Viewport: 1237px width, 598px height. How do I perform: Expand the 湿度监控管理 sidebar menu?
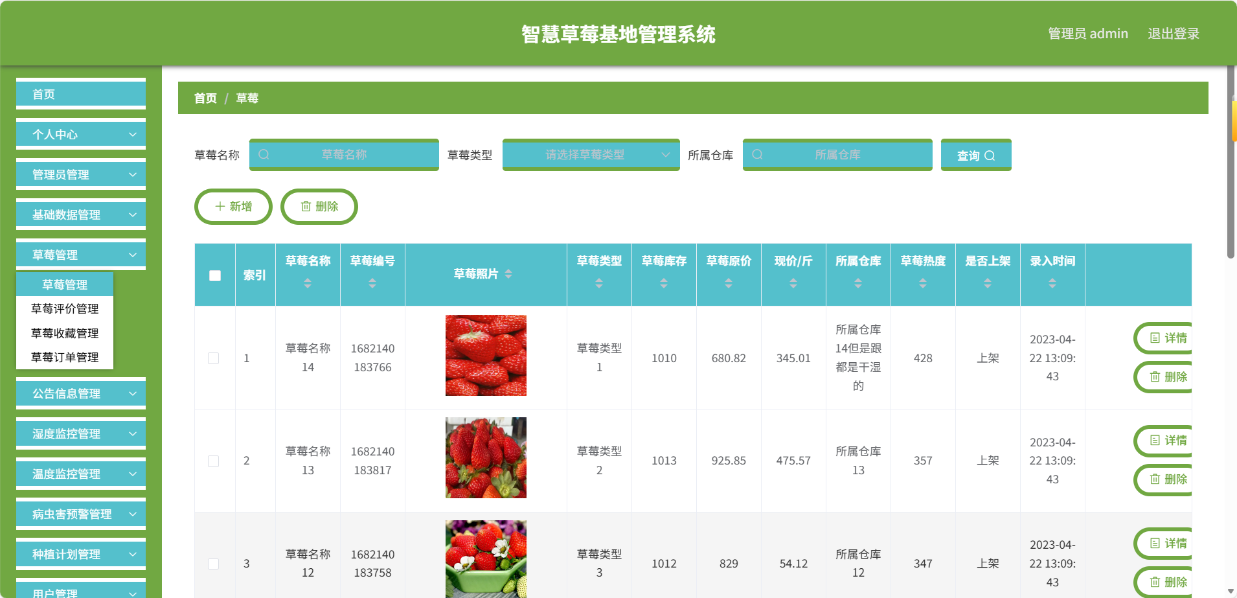coord(81,433)
